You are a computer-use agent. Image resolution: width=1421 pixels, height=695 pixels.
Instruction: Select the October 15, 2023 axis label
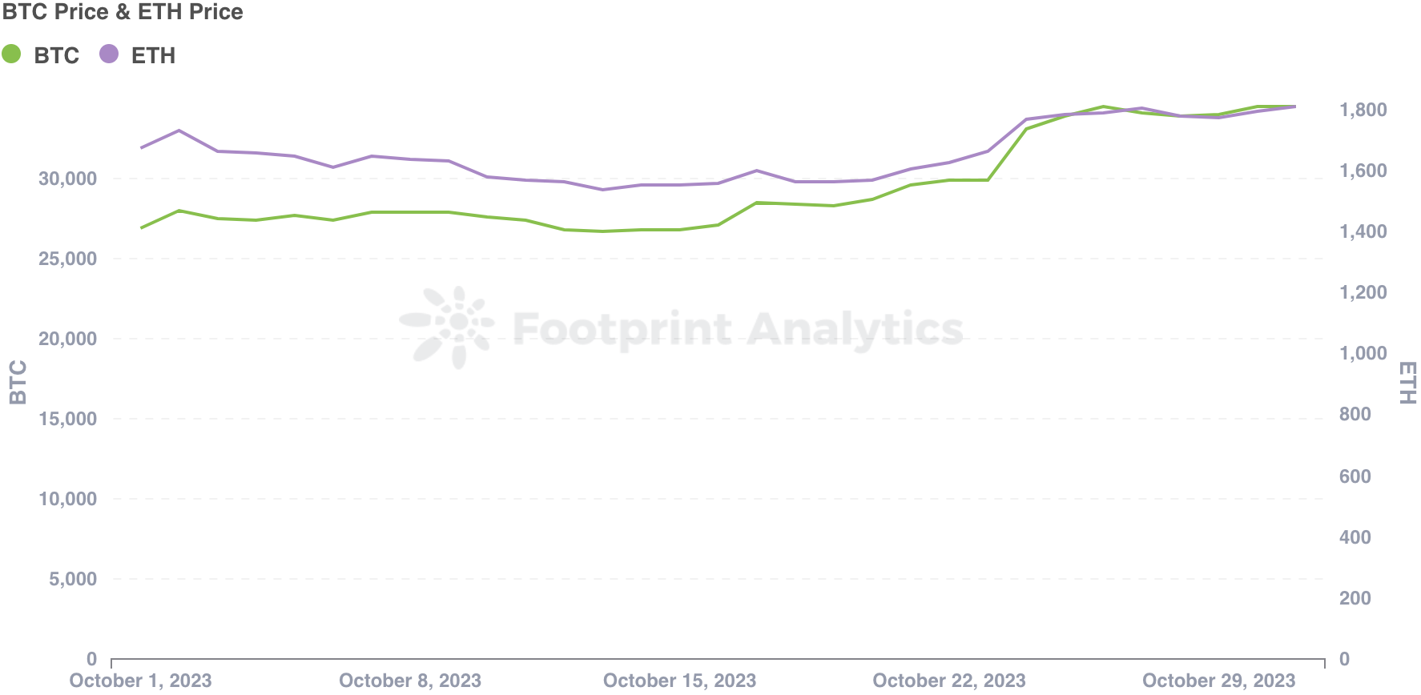coord(679,681)
